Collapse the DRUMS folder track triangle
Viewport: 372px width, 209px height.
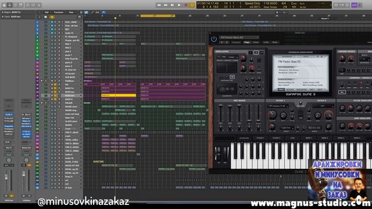pos(42,103)
